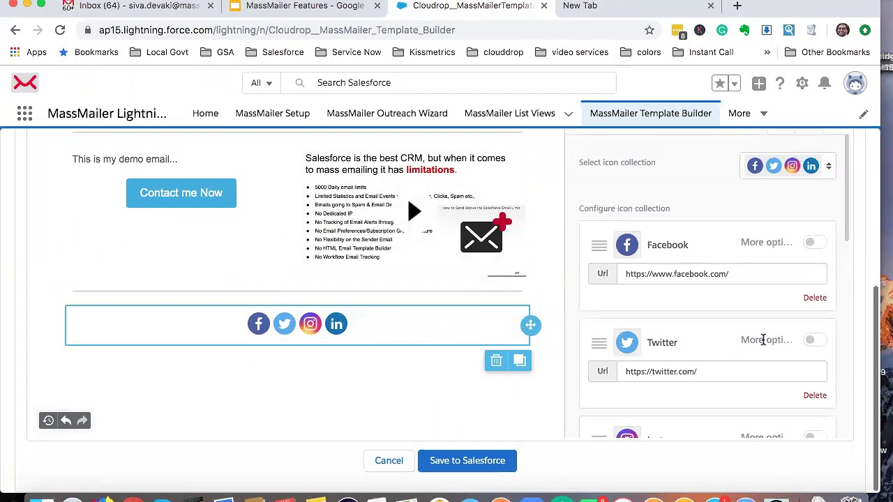The width and height of the screenshot is (893, 502).
Task: Focus the Search Salesforce box
Action: [449, 83]
